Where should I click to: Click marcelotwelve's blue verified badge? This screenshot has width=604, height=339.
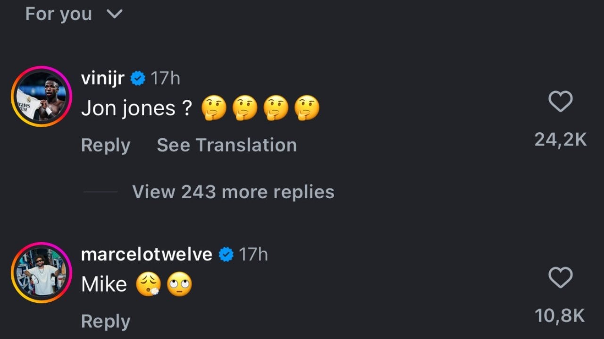pos(226,255)
